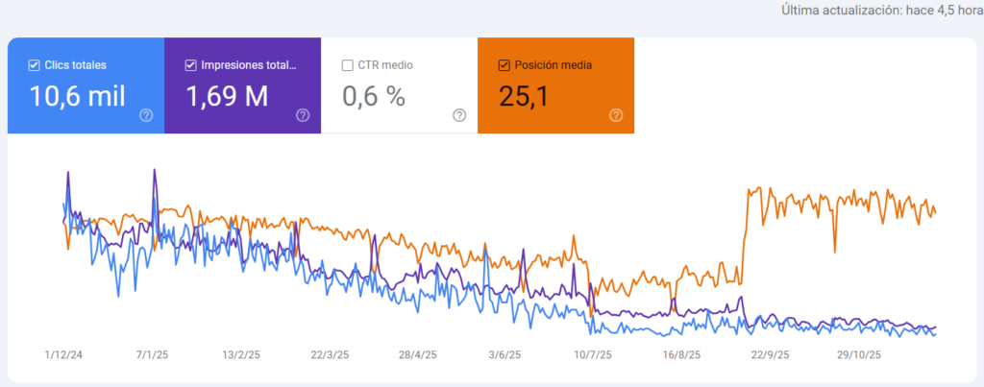Click the 29/10/25 date axis label
The image size is (984, 387).
click(859, 354)
